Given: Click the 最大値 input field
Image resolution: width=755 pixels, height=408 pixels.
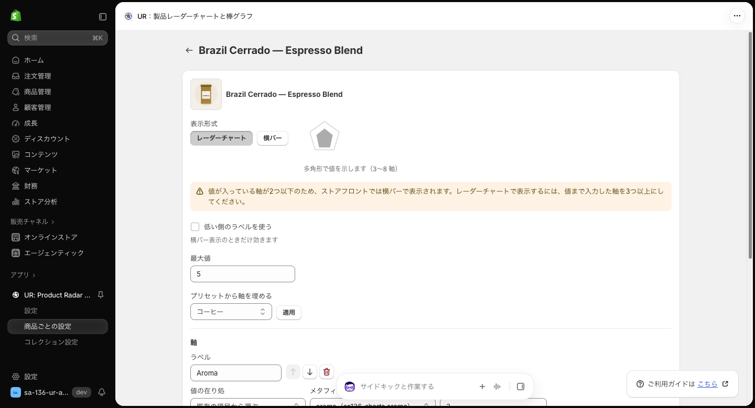Looking at the screenshot, I should point(243,274).
